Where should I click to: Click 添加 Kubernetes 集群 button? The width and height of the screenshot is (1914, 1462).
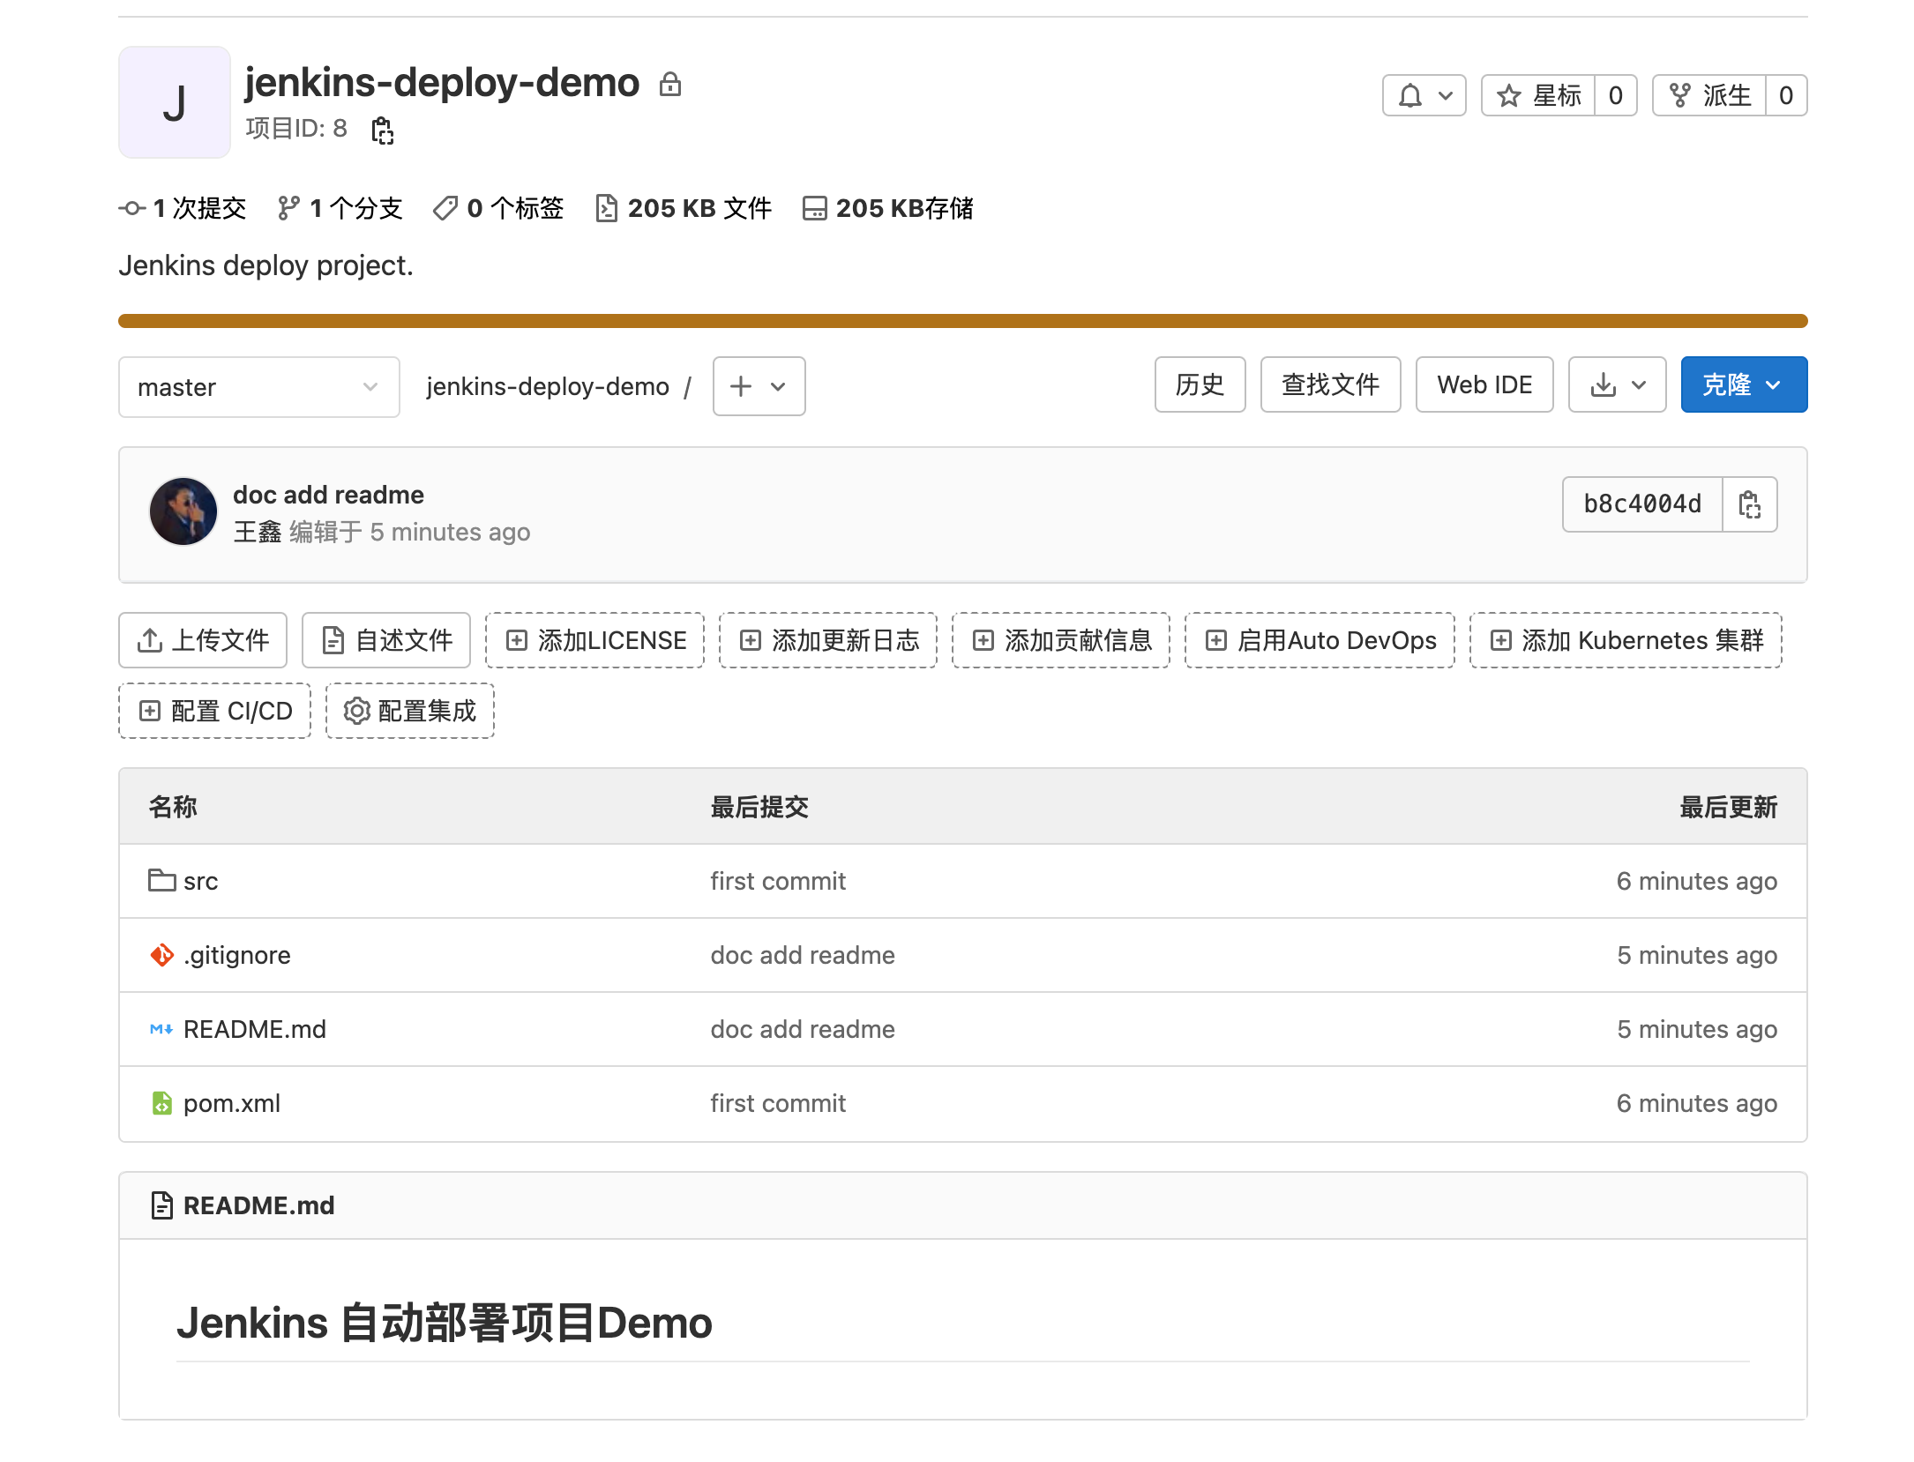click(1626, 640)
